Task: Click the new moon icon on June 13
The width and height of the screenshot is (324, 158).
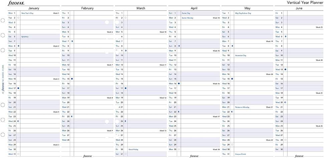Action: tap(286, 69)
